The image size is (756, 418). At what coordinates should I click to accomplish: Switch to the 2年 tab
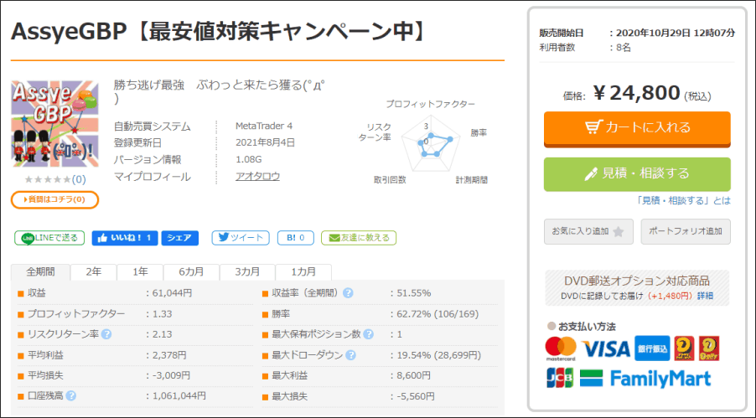(x=94, y=272)
